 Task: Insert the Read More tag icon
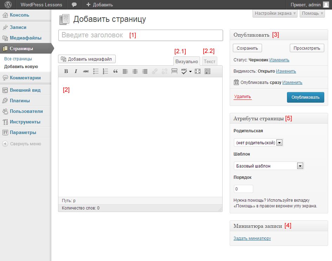[x=174, y=71]
